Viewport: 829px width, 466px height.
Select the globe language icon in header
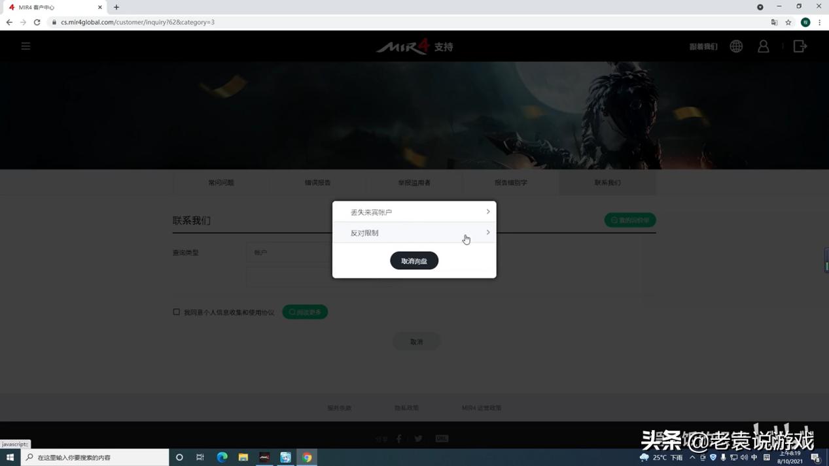735,46
